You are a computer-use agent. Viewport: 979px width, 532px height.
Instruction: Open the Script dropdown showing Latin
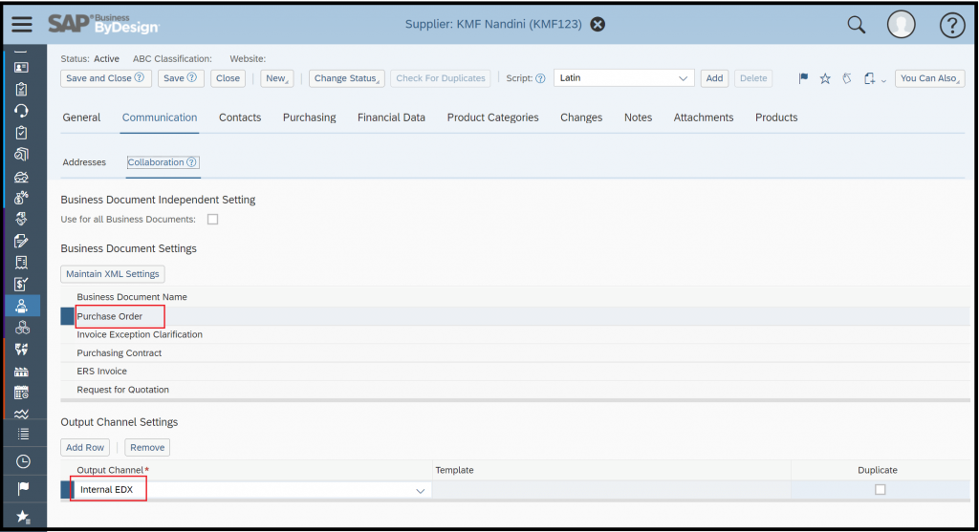coord(623,78)
